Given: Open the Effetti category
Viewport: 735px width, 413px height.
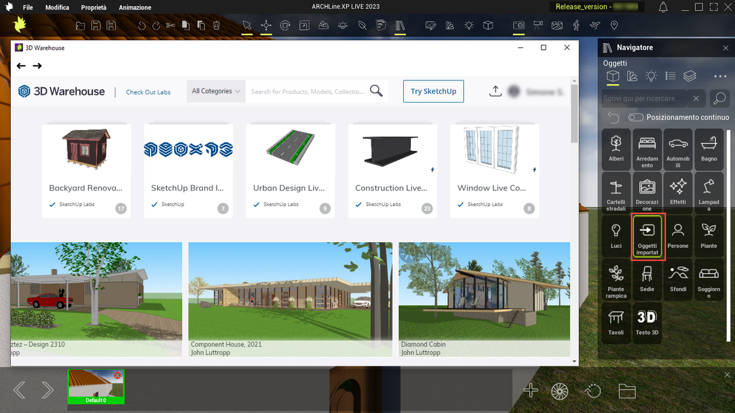Looking at the screenshot, I should pyautogui.click(x=678, y=193).
